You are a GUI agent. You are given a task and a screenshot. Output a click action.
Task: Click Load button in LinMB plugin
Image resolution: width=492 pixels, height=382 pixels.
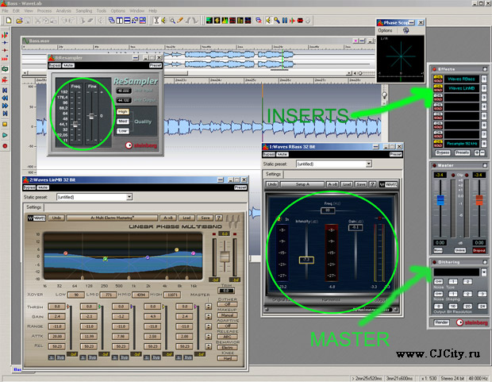pos(186,218)
